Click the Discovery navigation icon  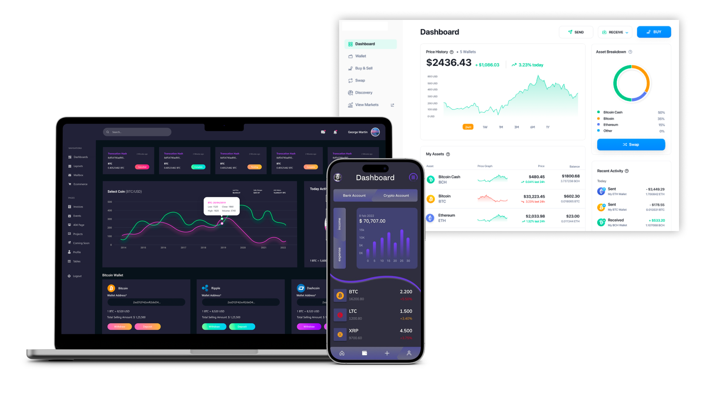(350, 92)
